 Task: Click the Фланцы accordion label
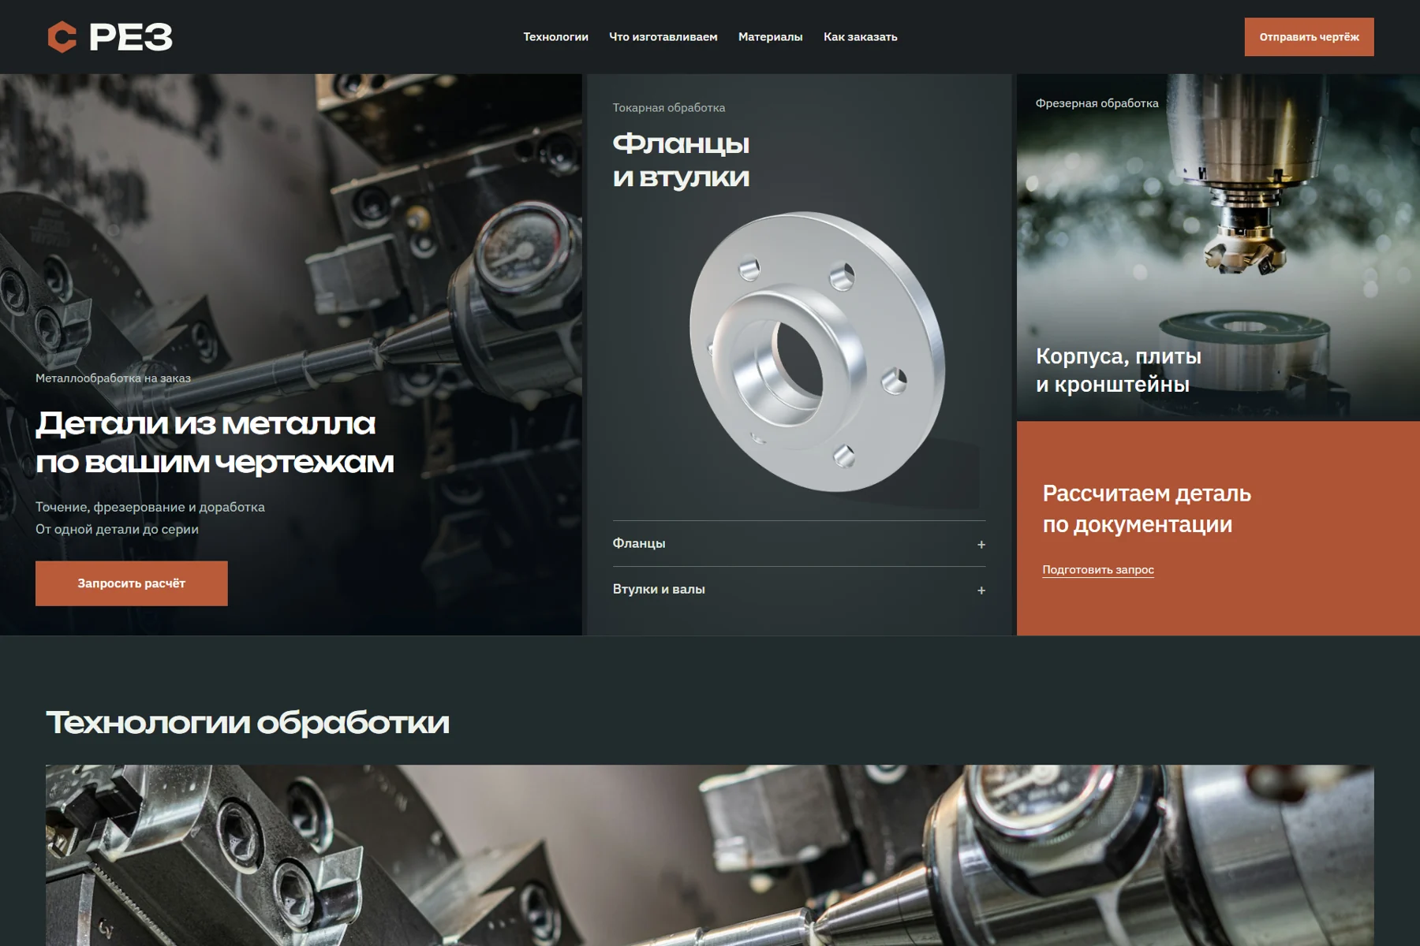(639, 543)
